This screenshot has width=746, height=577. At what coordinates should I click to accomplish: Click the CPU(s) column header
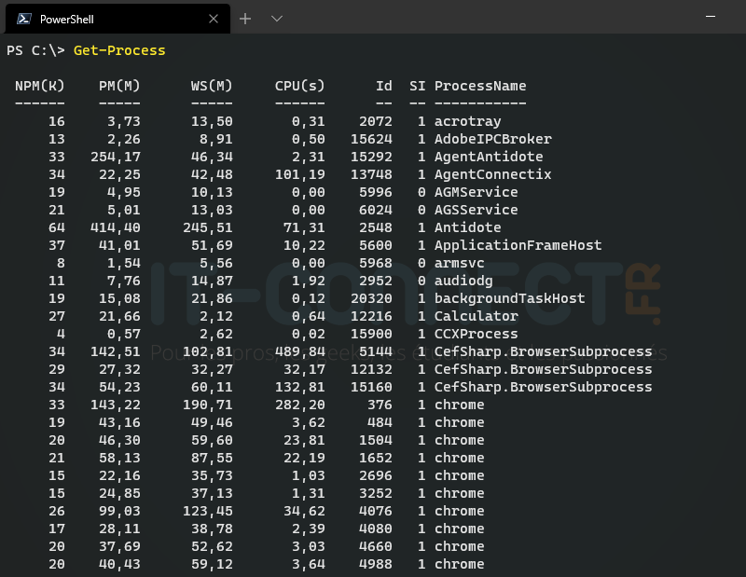tap(300, 86)
